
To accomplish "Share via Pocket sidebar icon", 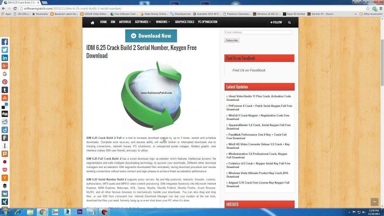I will pos(5,170).
